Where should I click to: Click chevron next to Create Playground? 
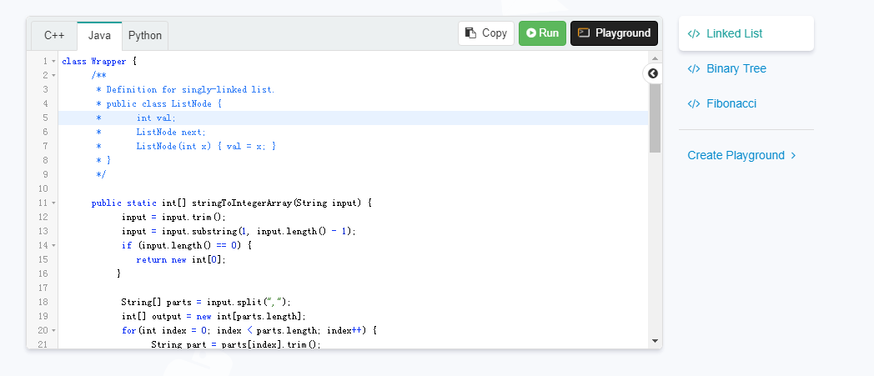793,155
